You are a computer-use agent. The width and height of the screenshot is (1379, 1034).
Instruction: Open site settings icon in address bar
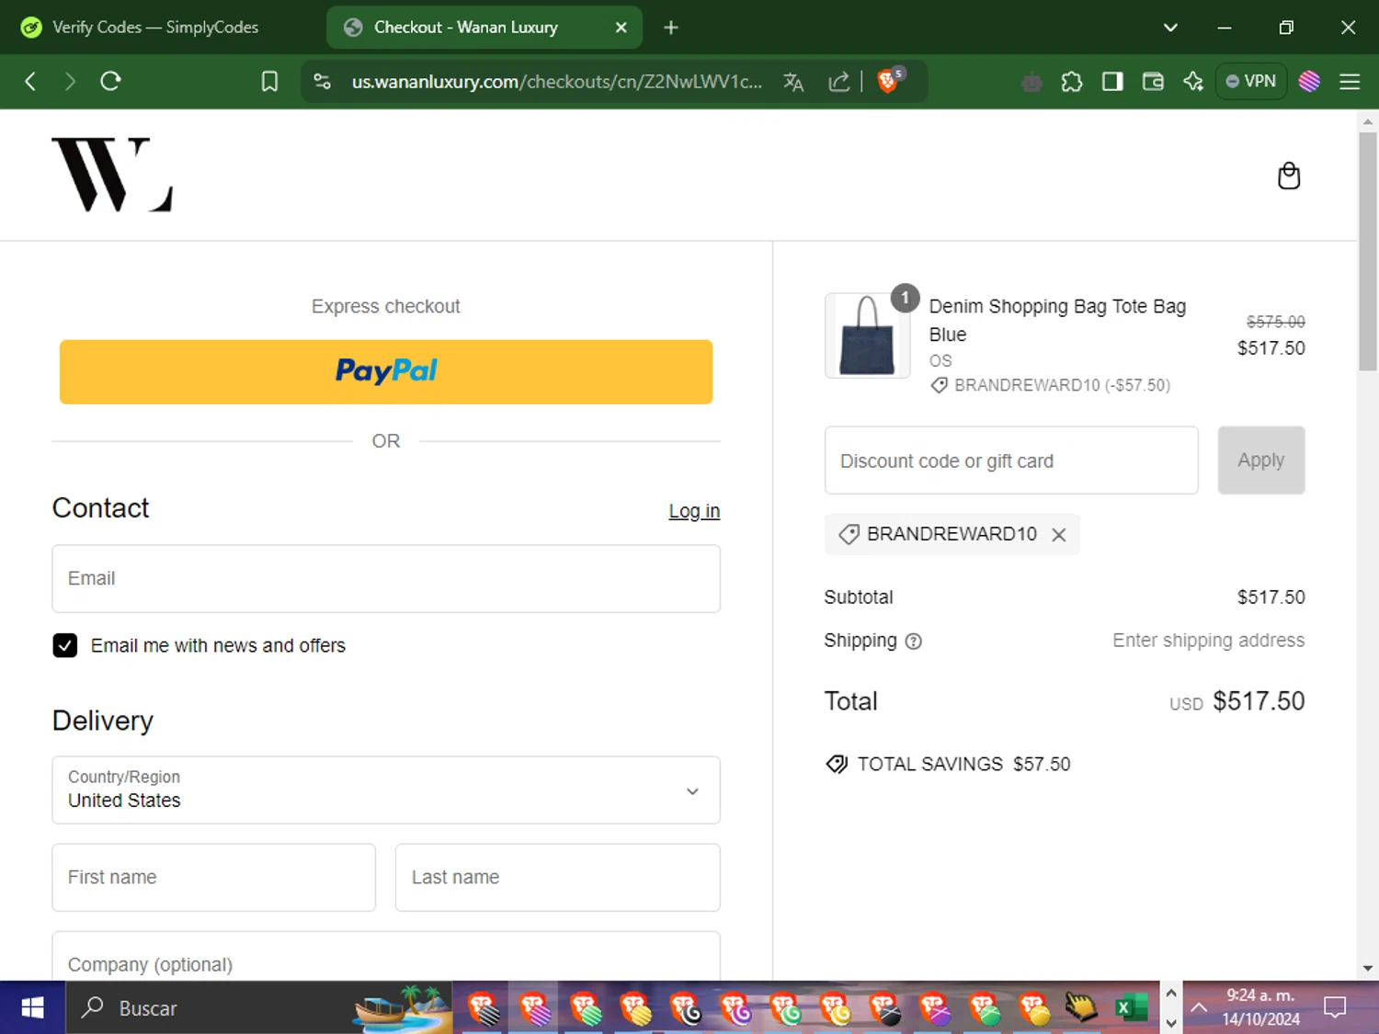click(322, 81)
